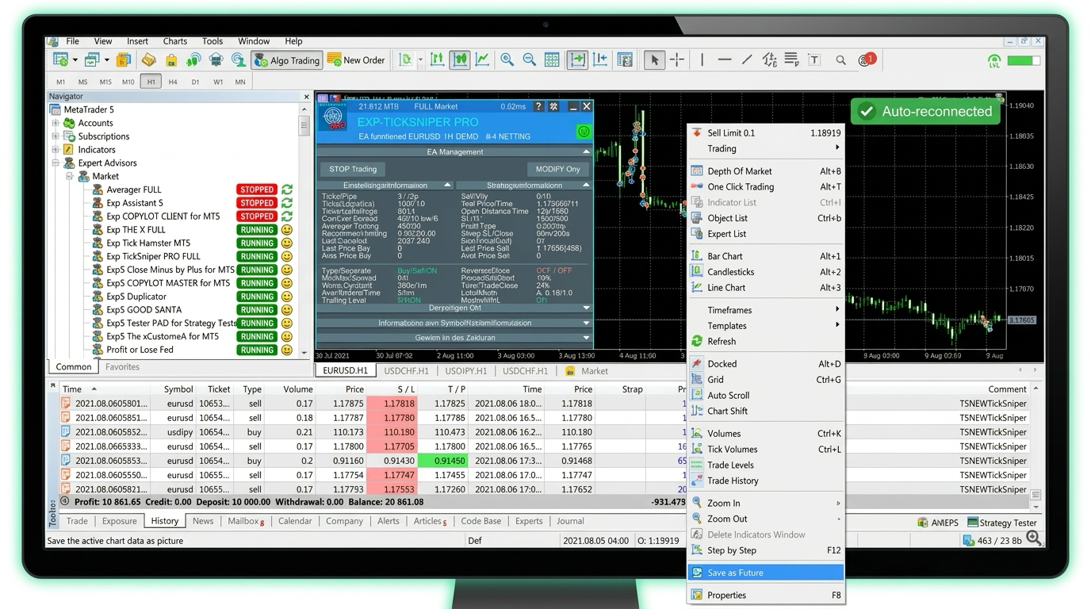Expand the Indicators tree node
Viewport: 1091px width, 609px height.
(x=56, y=149)
